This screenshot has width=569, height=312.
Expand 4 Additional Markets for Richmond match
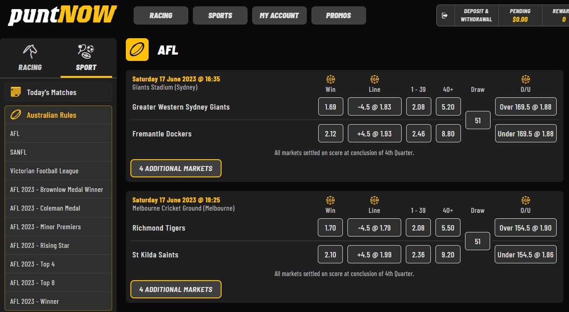(x=176, y=289)
